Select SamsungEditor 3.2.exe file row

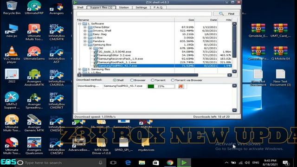(x=154, y=55)
